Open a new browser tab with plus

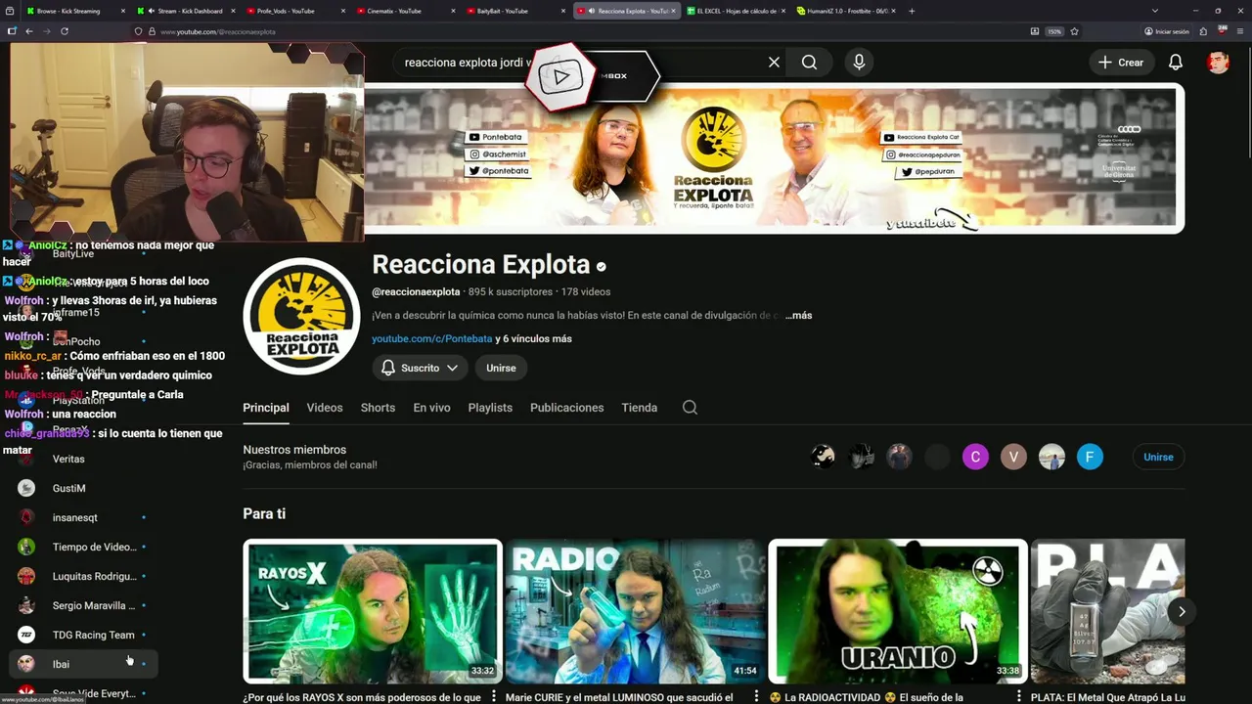pyautogui.click(x=912, y=11)
